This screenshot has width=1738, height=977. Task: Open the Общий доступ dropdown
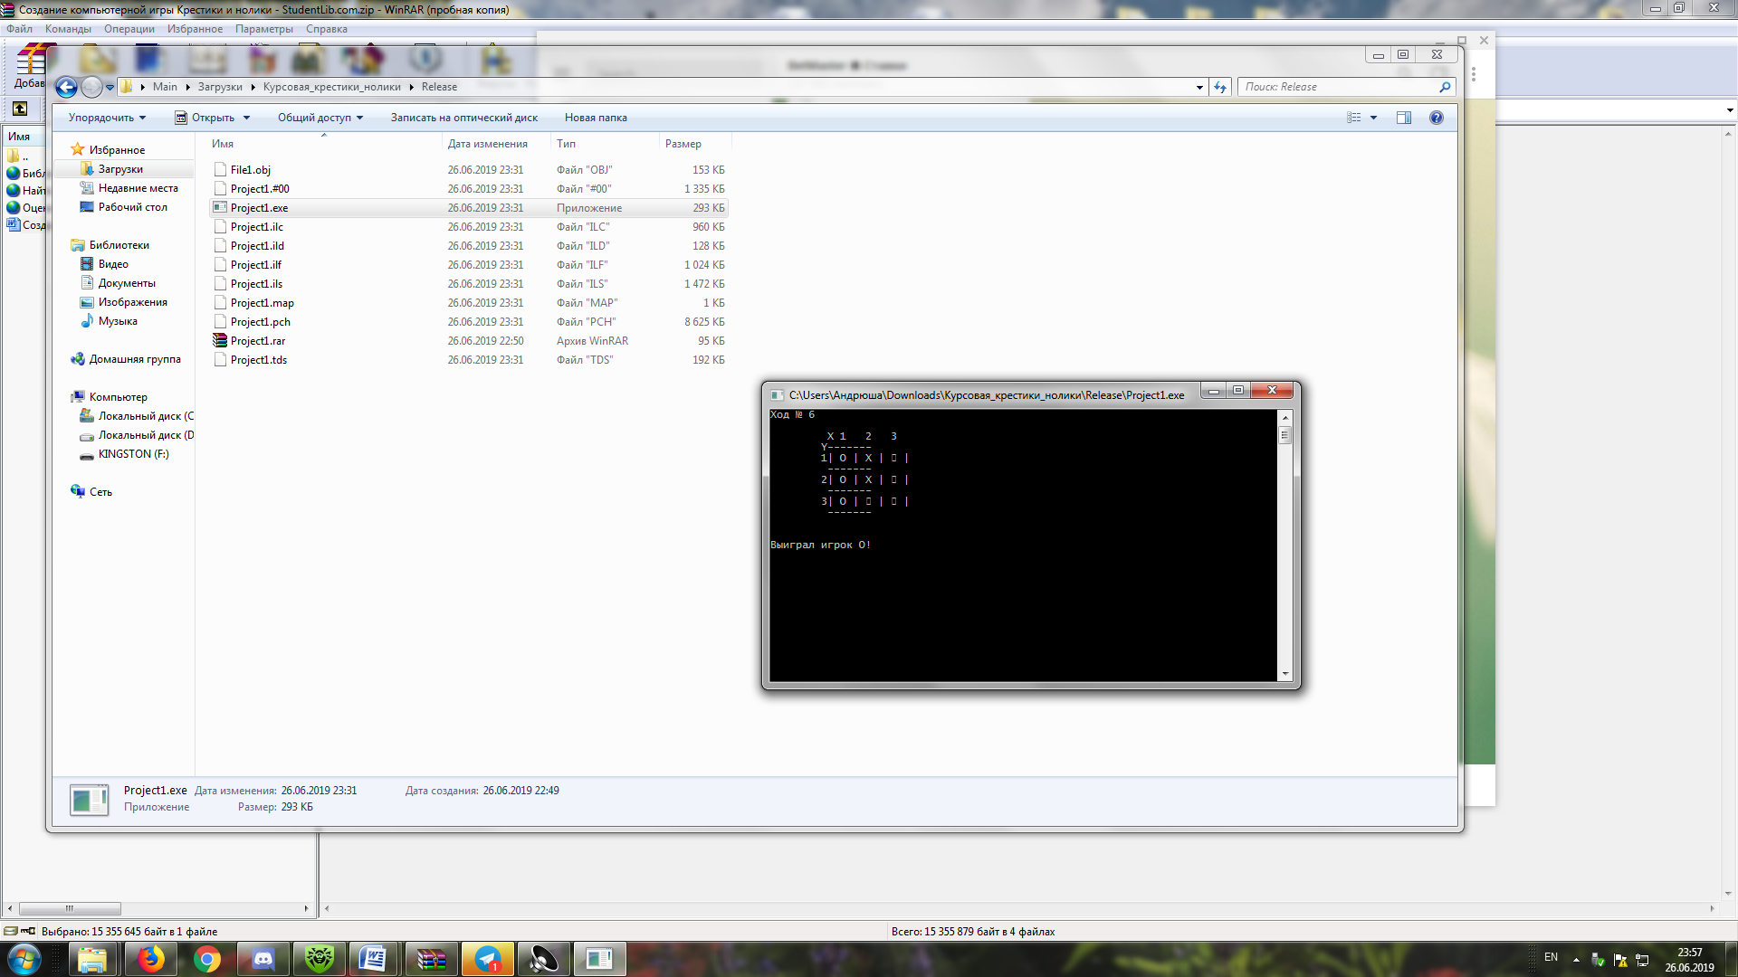320,118
